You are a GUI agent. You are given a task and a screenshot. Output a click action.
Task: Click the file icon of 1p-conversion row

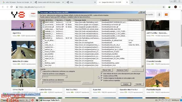pyautogui.click(x=44, y=25)
